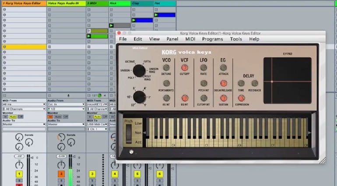
Task: Open the MIDI menu in Korg editor
Action: tap(190, 39)
